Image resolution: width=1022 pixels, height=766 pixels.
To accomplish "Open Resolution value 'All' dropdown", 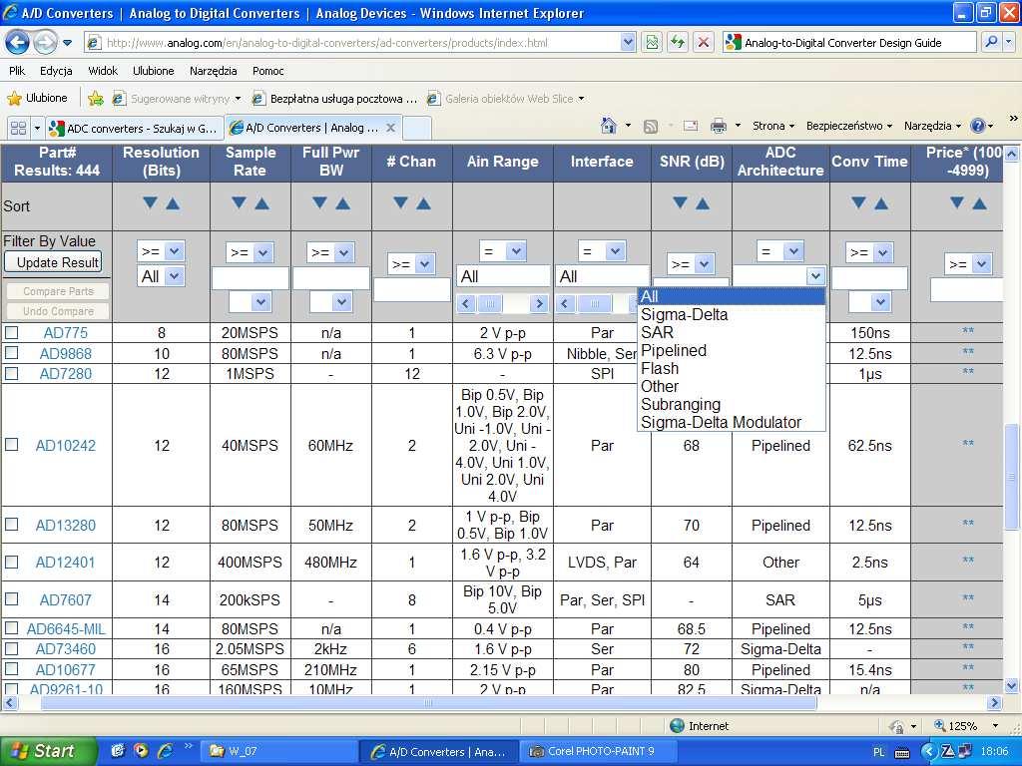I will coord(161,276).
